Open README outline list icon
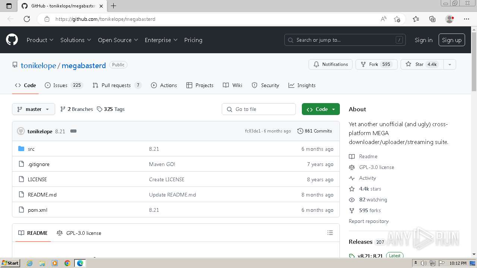Image resolution: width=477 pixels, height=268 pixels. click(x=330, y=233)
